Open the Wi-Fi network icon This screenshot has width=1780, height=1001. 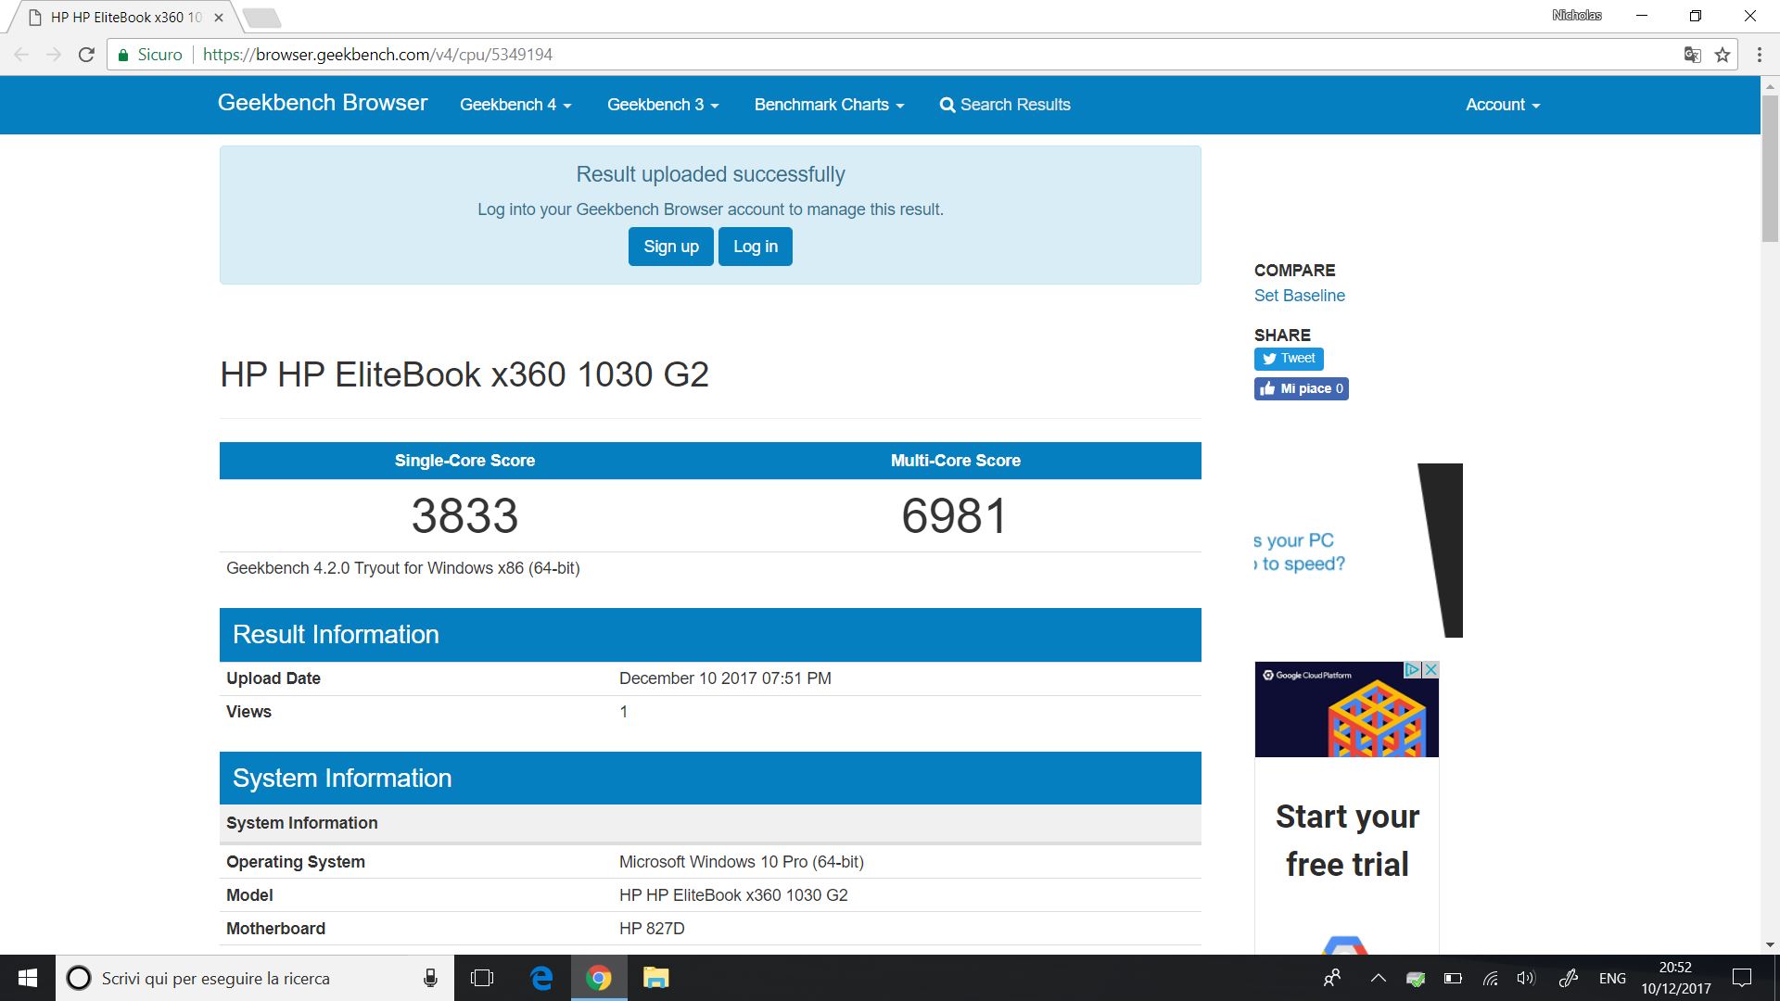1490,978
